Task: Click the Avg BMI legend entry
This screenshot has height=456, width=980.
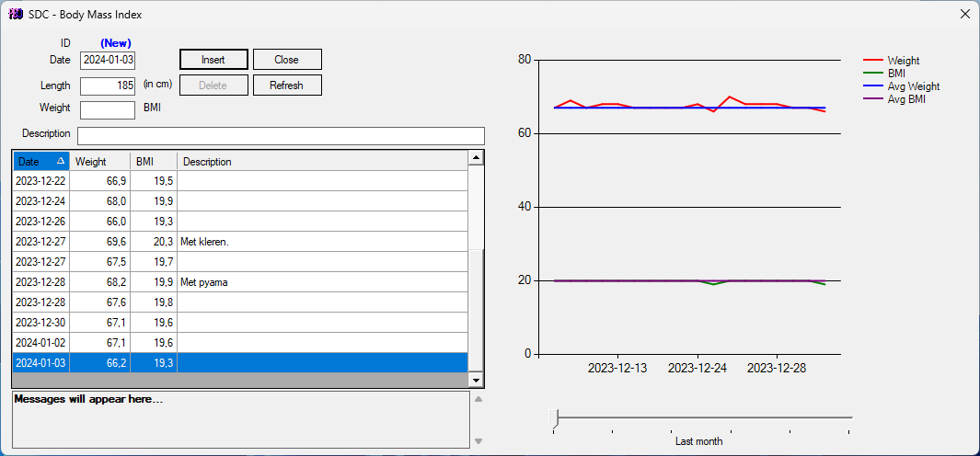Action: pyautogui.click(x=894, y=98)
